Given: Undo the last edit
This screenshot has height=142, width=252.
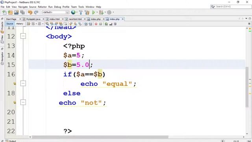Looking at the screenshot, I should (x=30, y=12).
